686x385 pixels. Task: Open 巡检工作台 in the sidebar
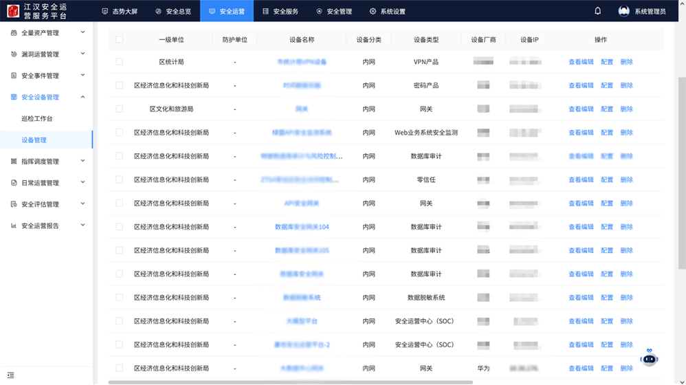(37, 118)
